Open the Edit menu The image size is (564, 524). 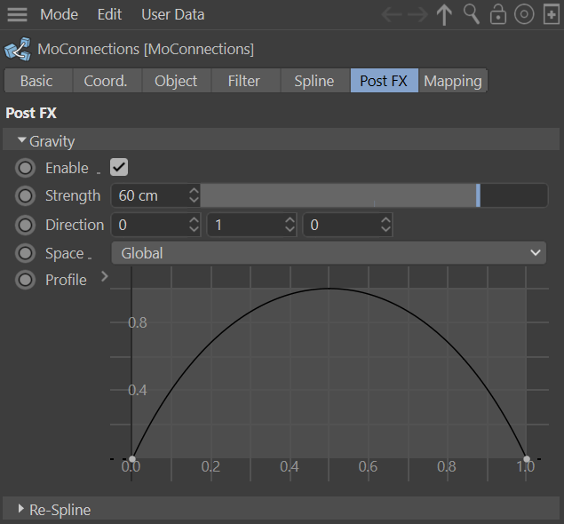point(110,15)
